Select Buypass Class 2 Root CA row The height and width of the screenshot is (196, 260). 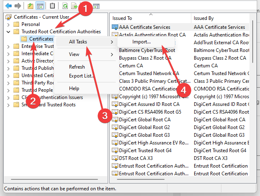180,58
